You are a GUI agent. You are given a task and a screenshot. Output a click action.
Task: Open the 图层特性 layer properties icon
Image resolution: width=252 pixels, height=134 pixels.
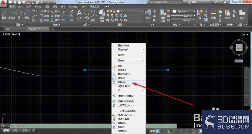[102, 16]
